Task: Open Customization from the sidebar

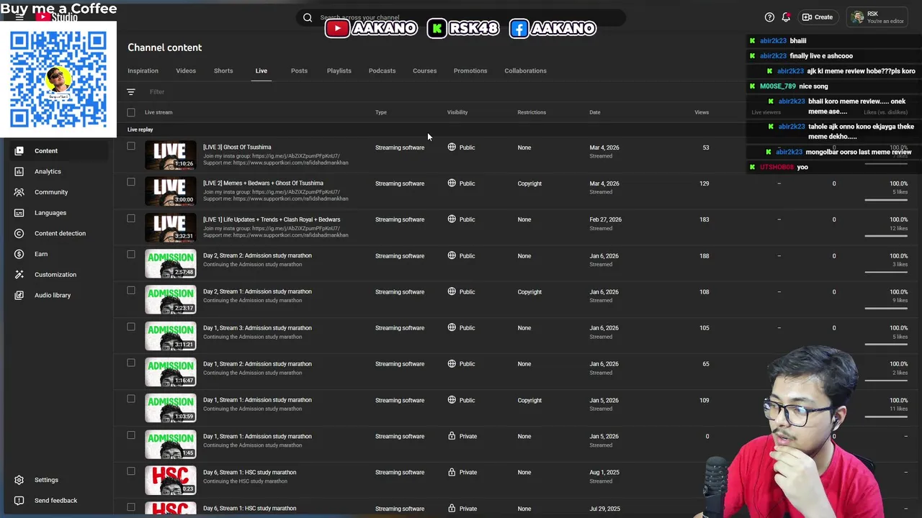Action: tap(55, 274)
